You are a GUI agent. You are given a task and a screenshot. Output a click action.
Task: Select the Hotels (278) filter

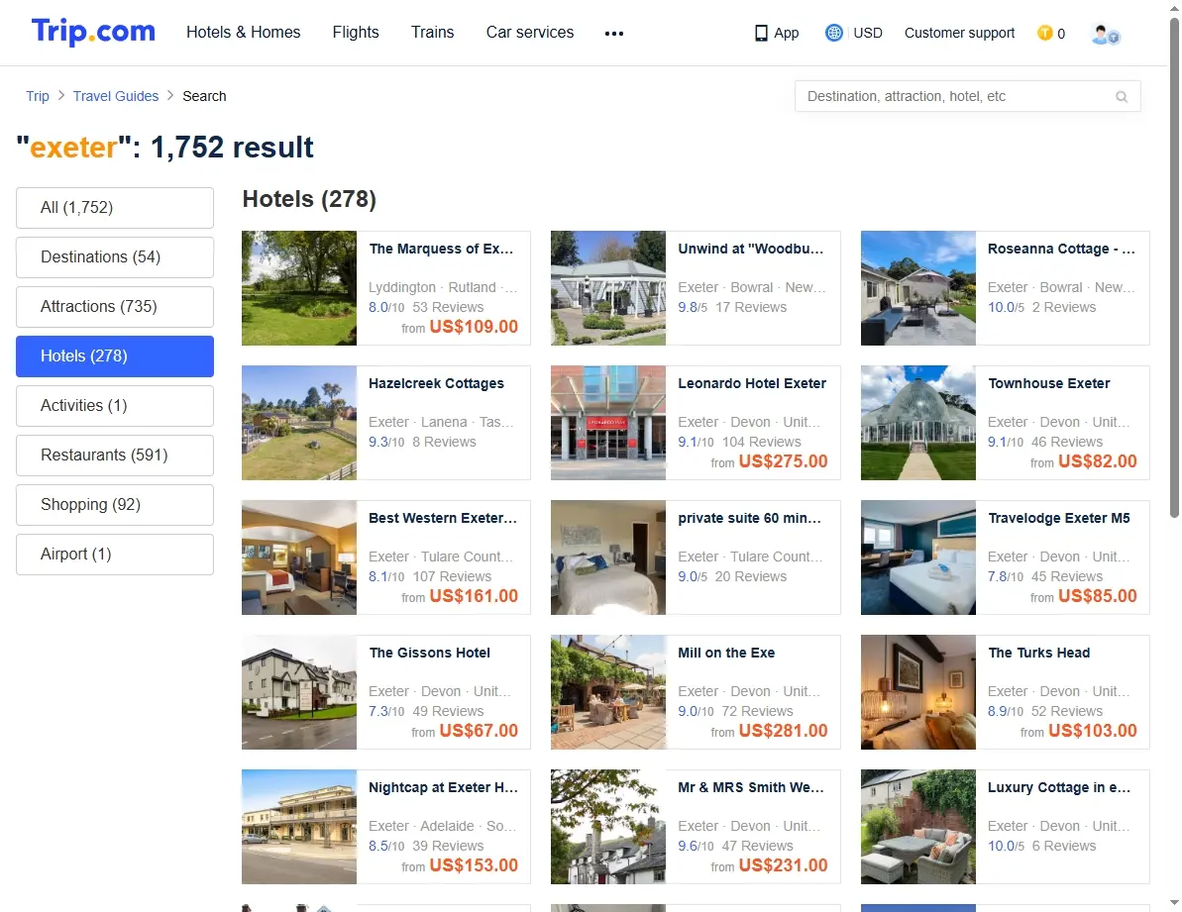pyautogui.click(x=115, y=356)
